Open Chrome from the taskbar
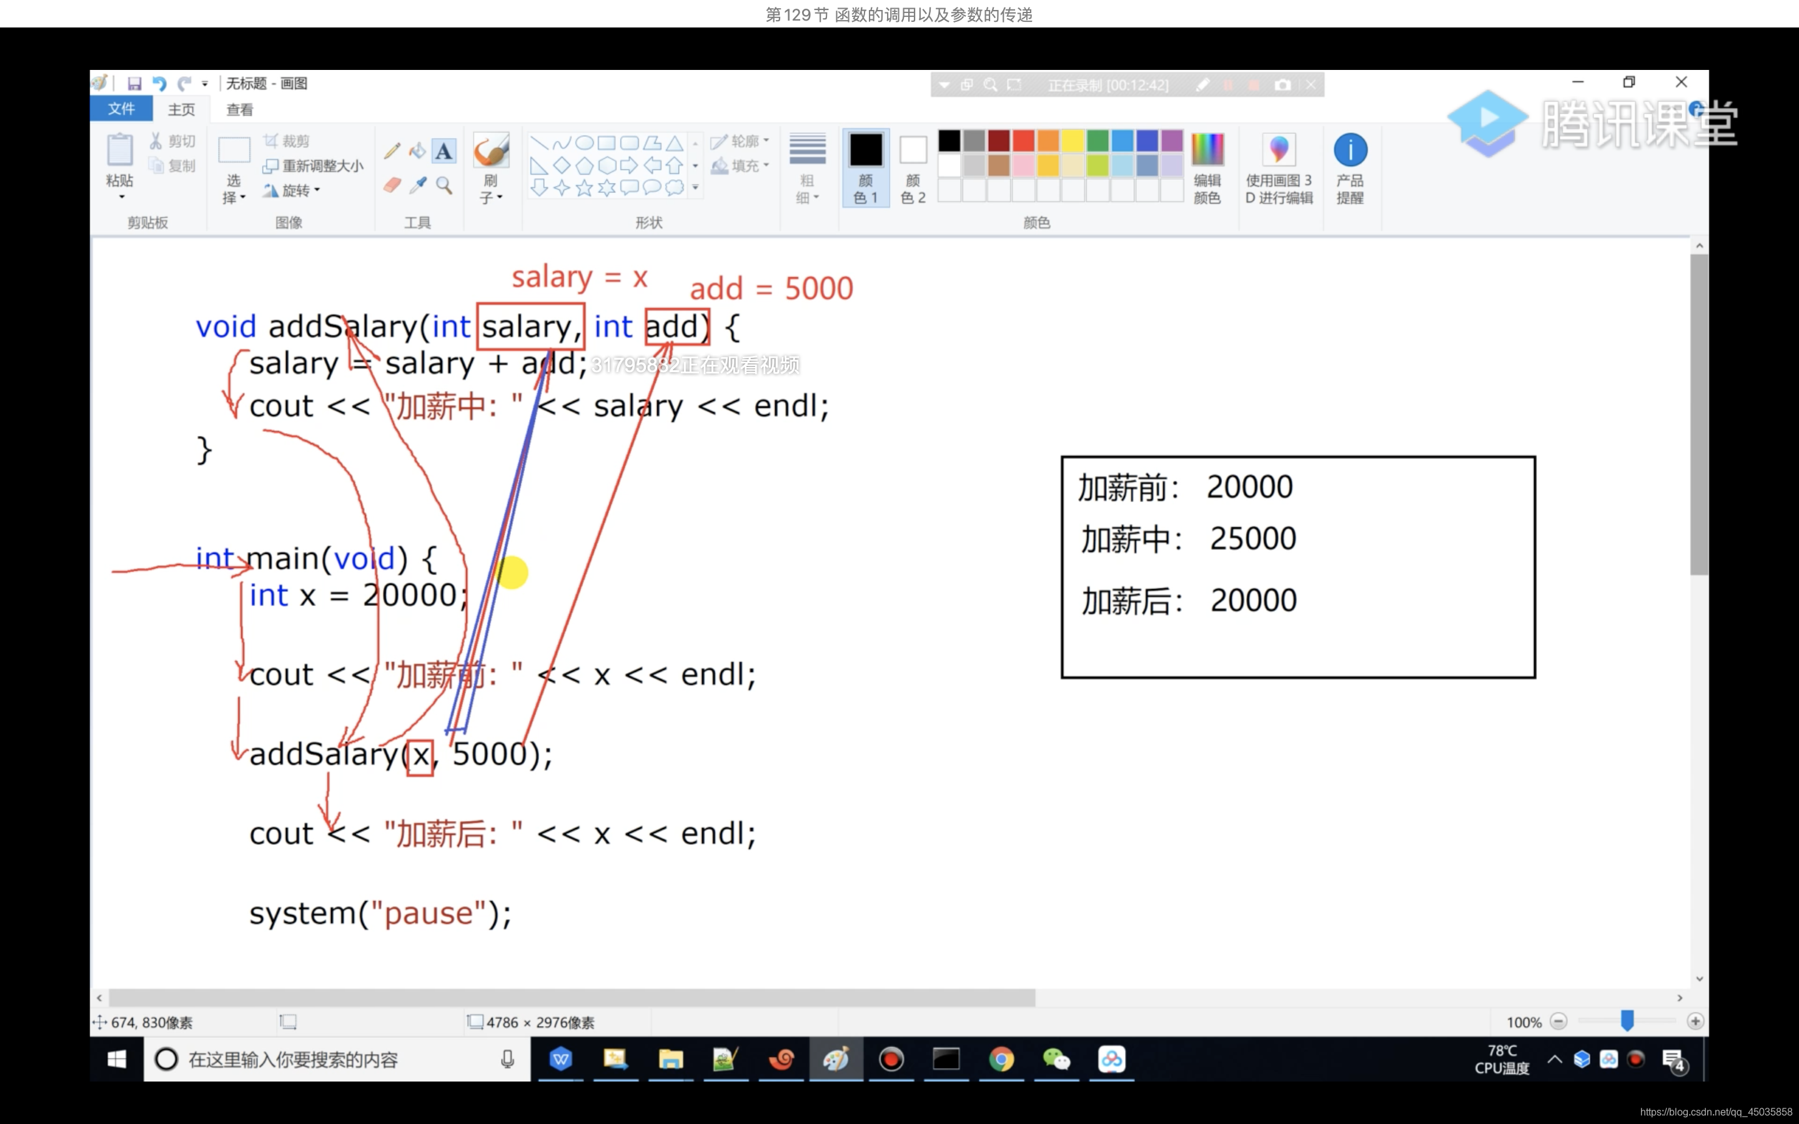This screenshot has width=1799, height=1124. tap(1001, 1059)
